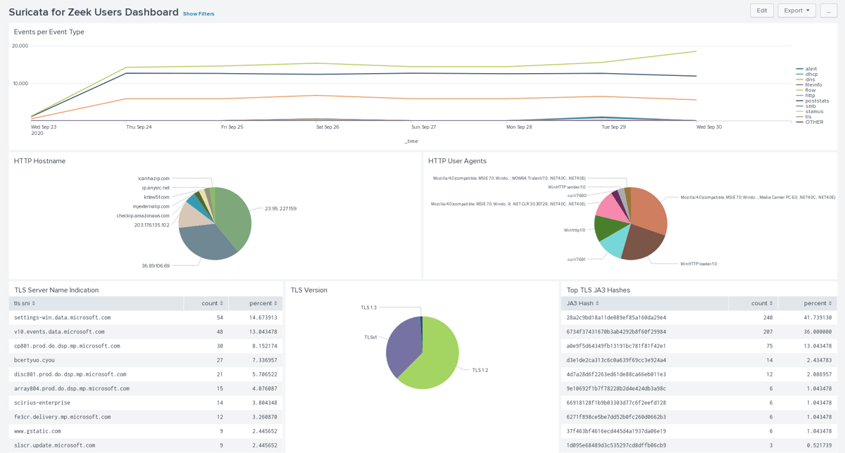Viewport: 845px width, 453px height.
Task: Click the gray 36.89.106.69 pie slice
Action: [x=208, y=243]
